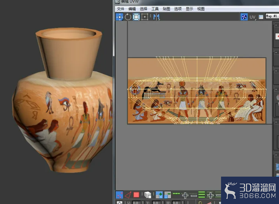The height and width of the screenshot is (204, 279).
Task: Open the 编辑 menu
Action: pyautogui.click(x=132, y=9)
